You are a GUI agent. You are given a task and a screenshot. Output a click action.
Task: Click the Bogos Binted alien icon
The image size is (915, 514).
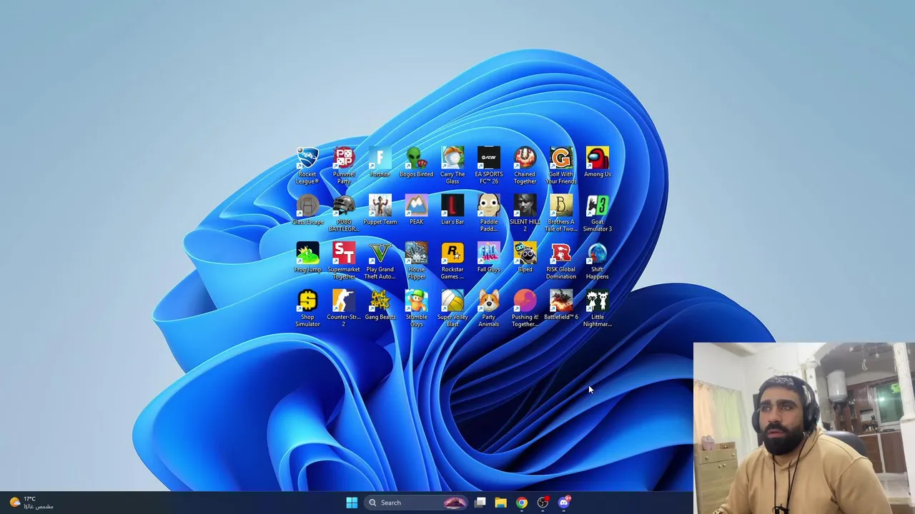416,162
